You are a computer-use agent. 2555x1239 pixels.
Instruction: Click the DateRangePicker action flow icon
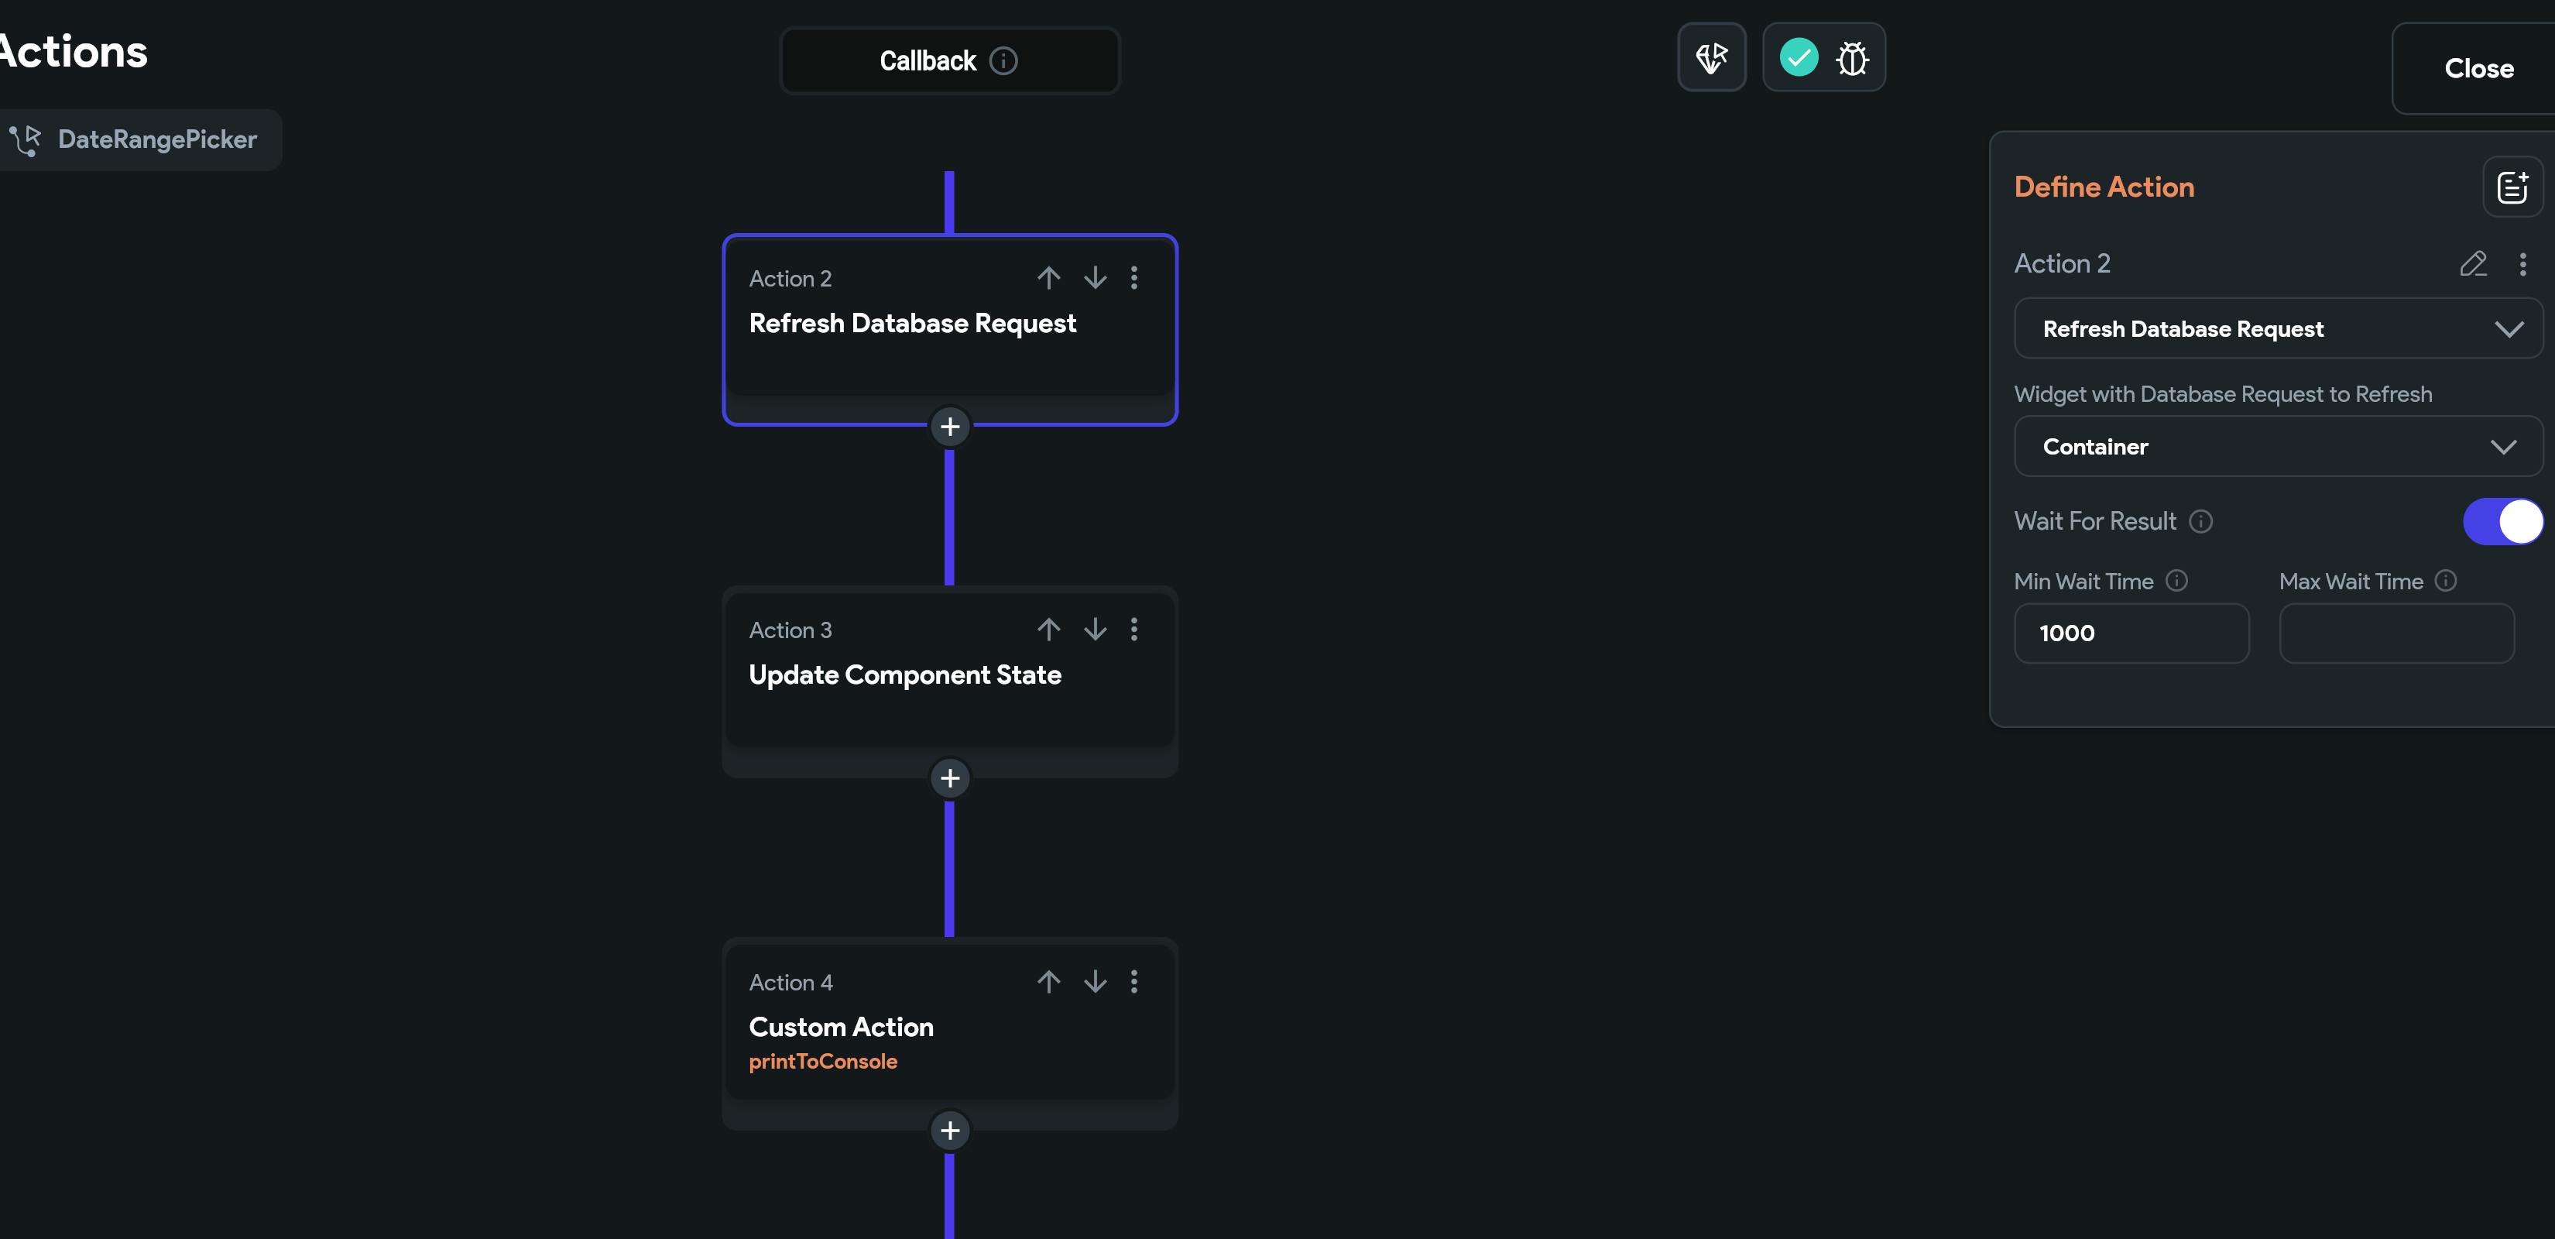(x=26, y=140)
